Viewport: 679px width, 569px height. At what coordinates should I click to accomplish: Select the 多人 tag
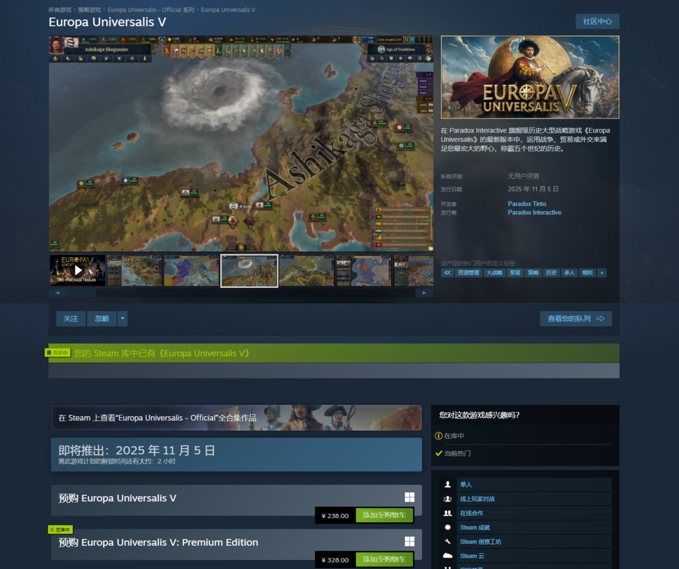click(570, 273)
